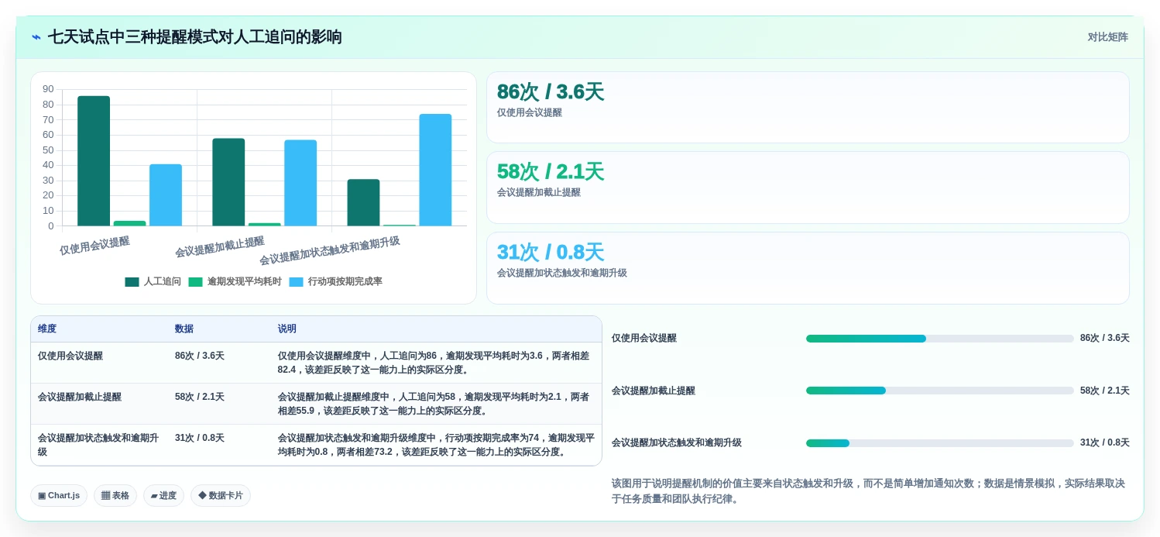
Task: Click the lightning icon beside the title
Action: (x=36, y=37)
